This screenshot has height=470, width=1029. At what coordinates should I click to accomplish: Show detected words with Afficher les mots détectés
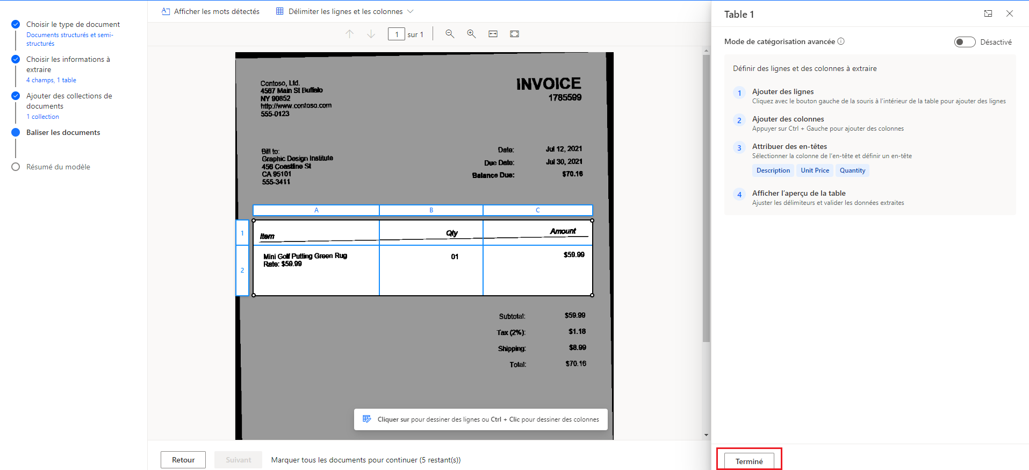[211, 11]
